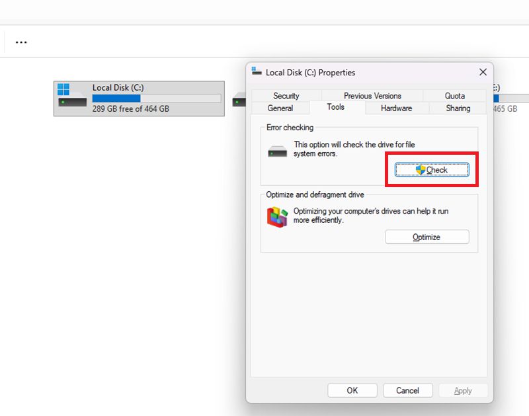Screen dimensions: 529x416
Task: Select the Tools tab
Action: pos(335,107)
